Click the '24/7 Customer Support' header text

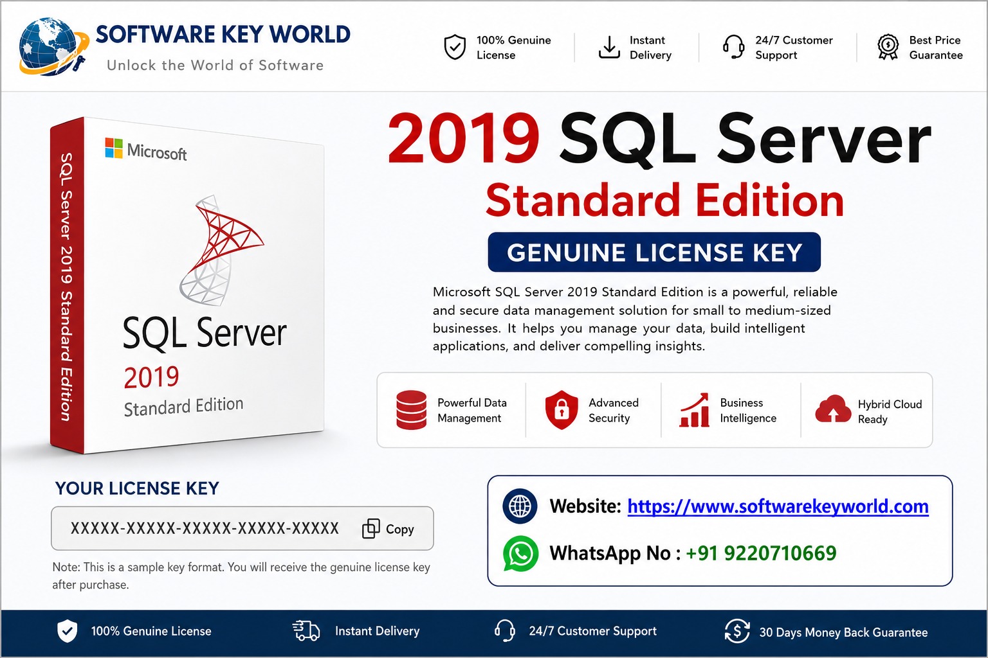tap(794, 48)
